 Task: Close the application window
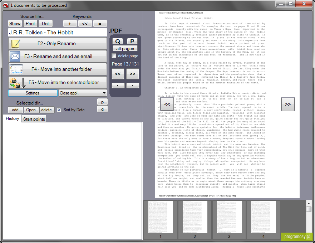point(304,4)
